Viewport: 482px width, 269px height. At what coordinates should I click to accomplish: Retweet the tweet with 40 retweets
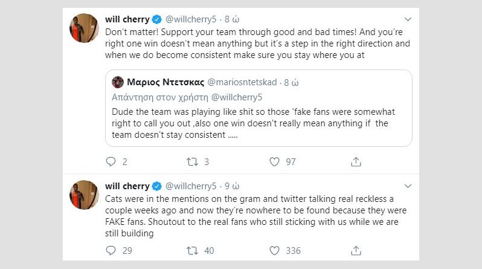click(191, 250)
